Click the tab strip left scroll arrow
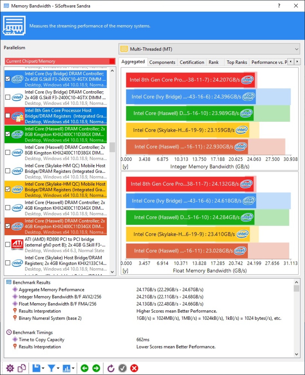 291,62
